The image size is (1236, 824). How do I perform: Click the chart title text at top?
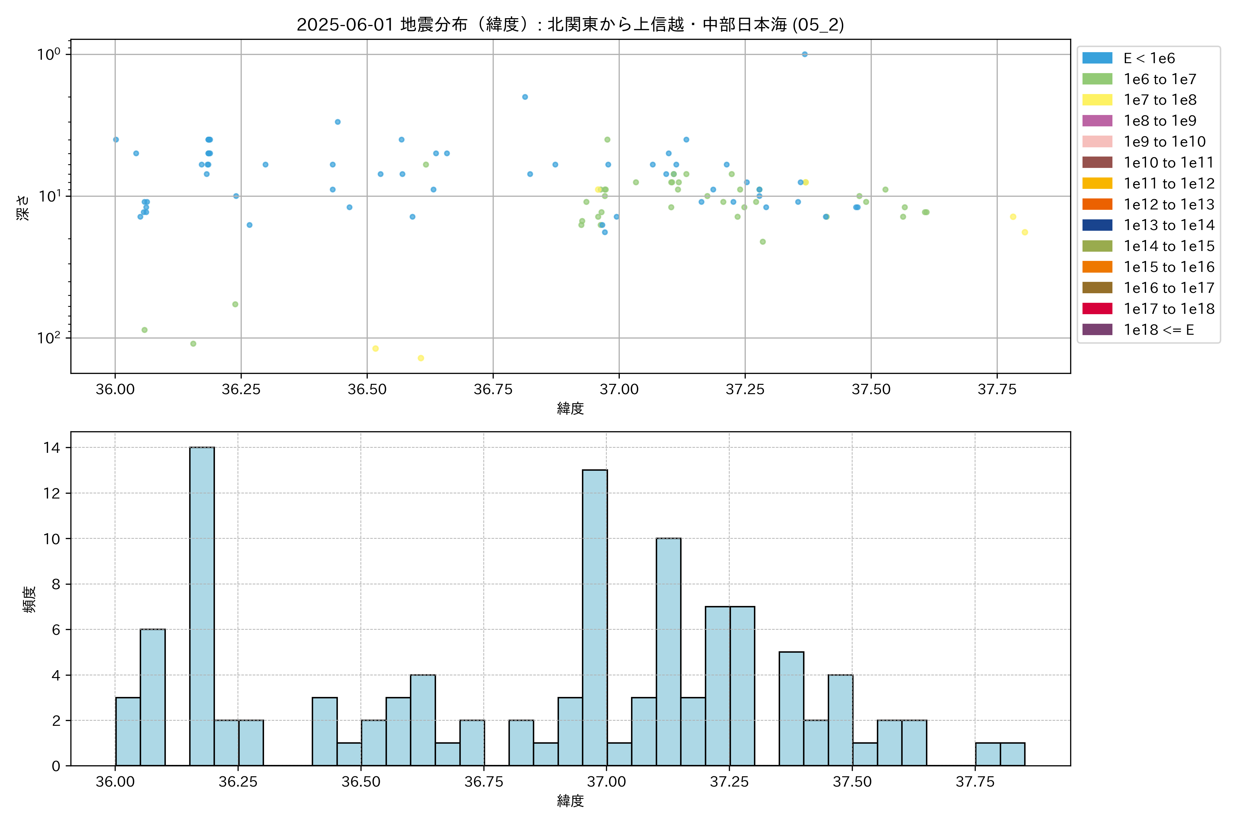click(x=570, y=25)
